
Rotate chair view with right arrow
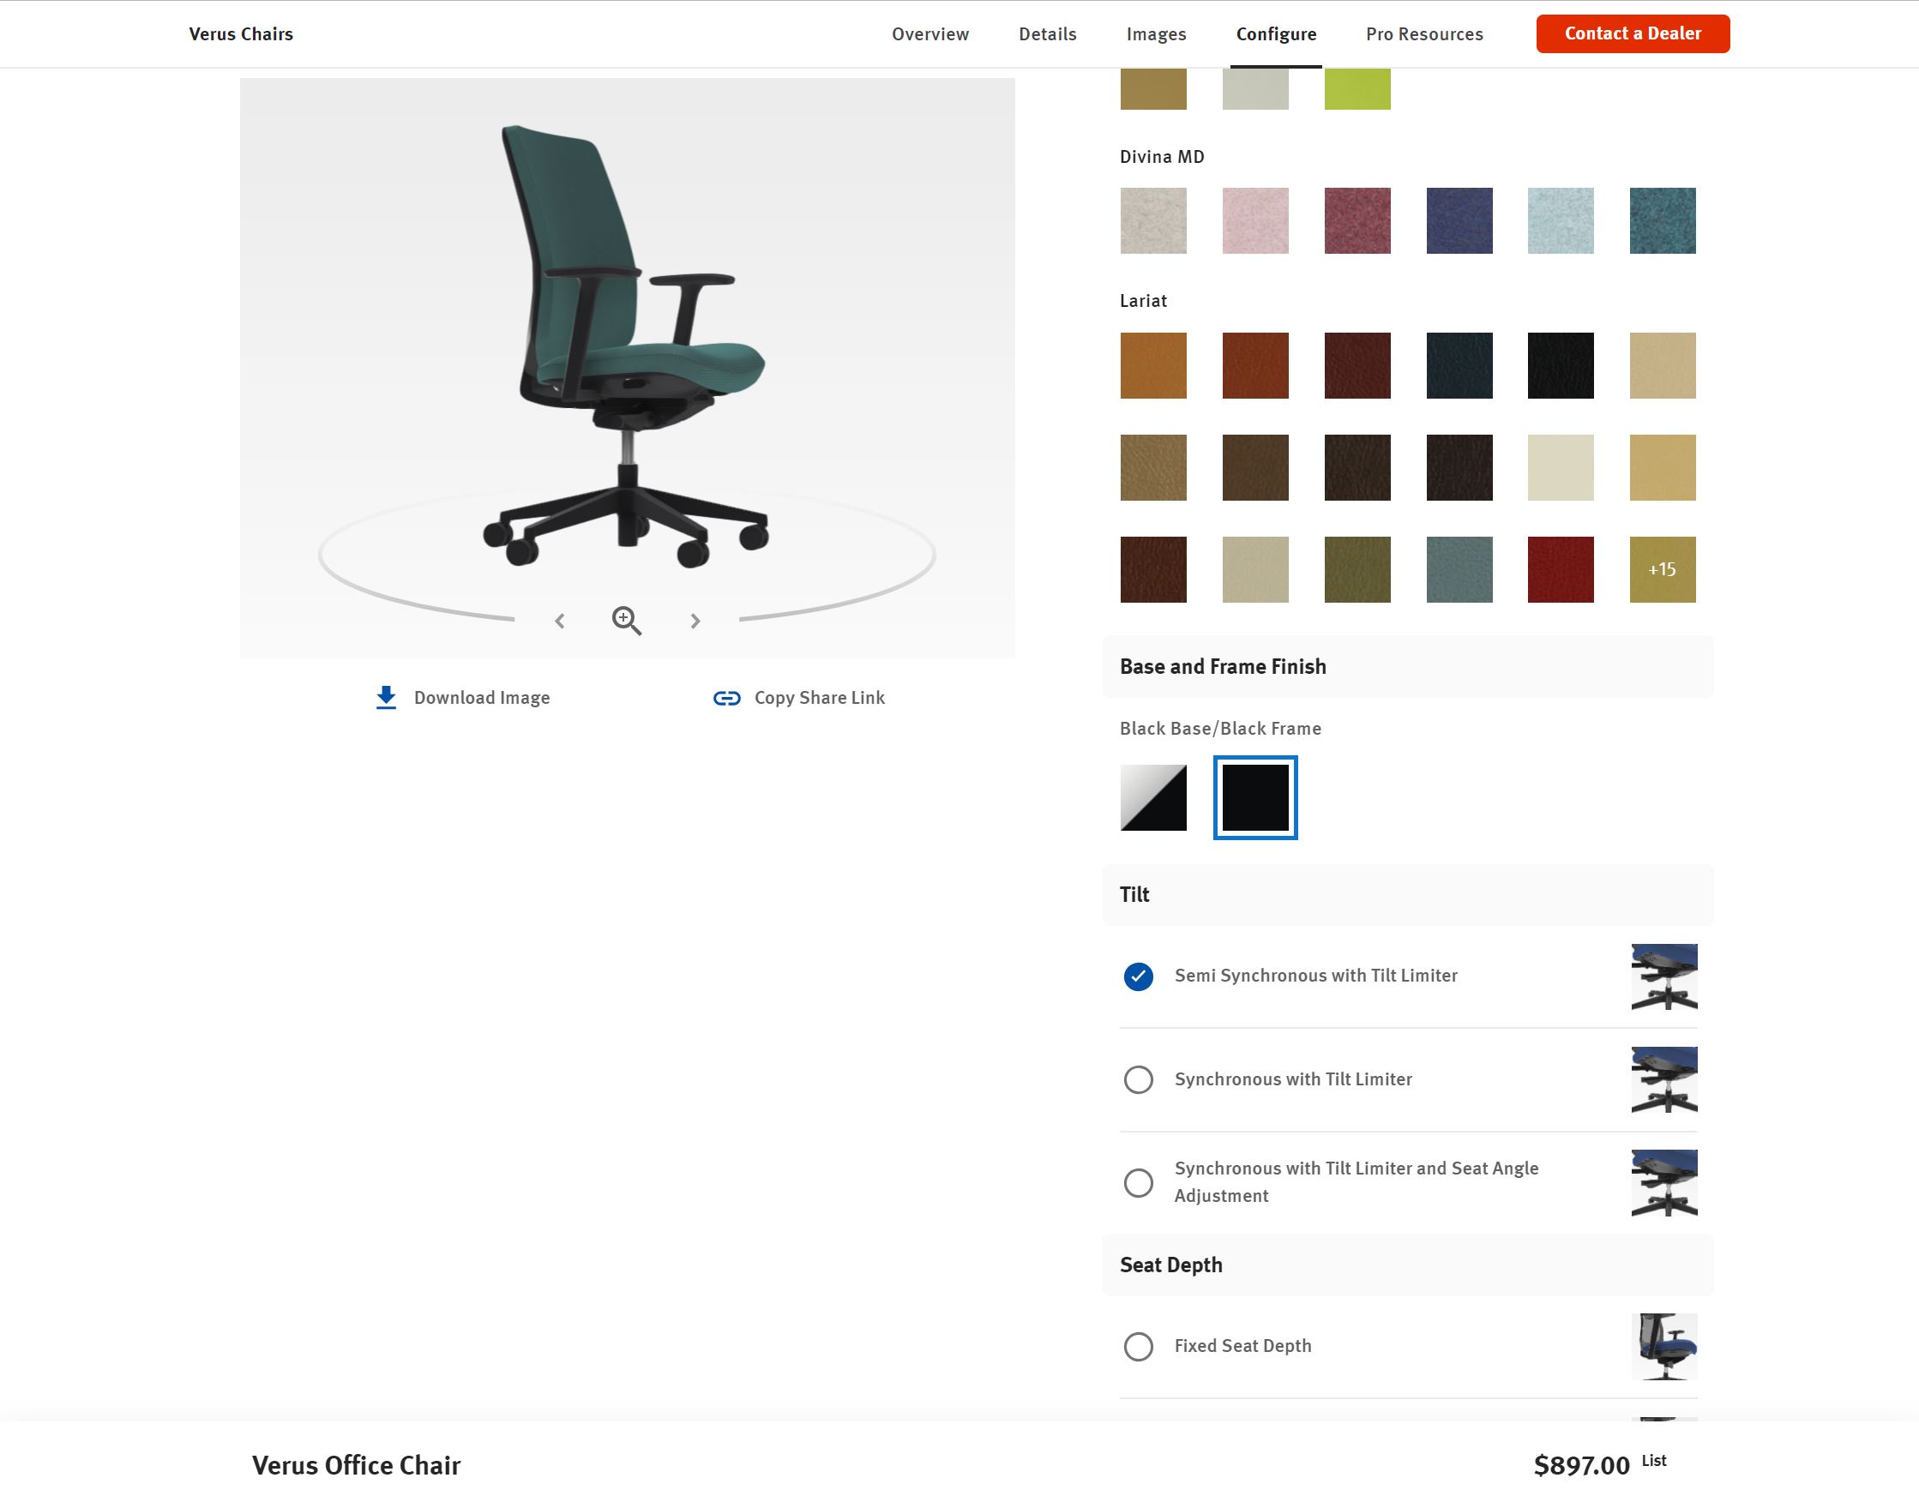point(695,622)
